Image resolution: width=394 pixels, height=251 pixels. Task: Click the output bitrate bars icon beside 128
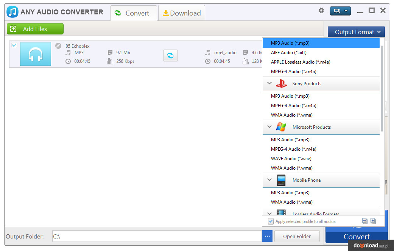pos(246,61)
